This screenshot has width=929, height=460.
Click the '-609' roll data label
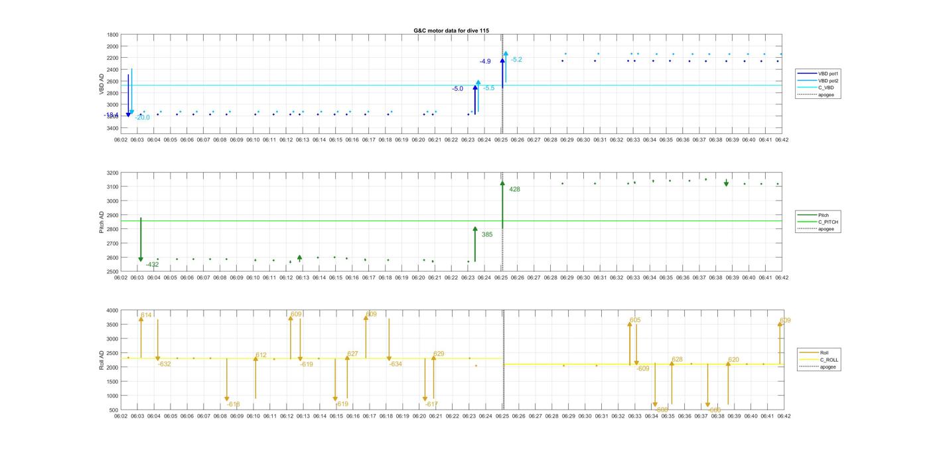[643, 368]
